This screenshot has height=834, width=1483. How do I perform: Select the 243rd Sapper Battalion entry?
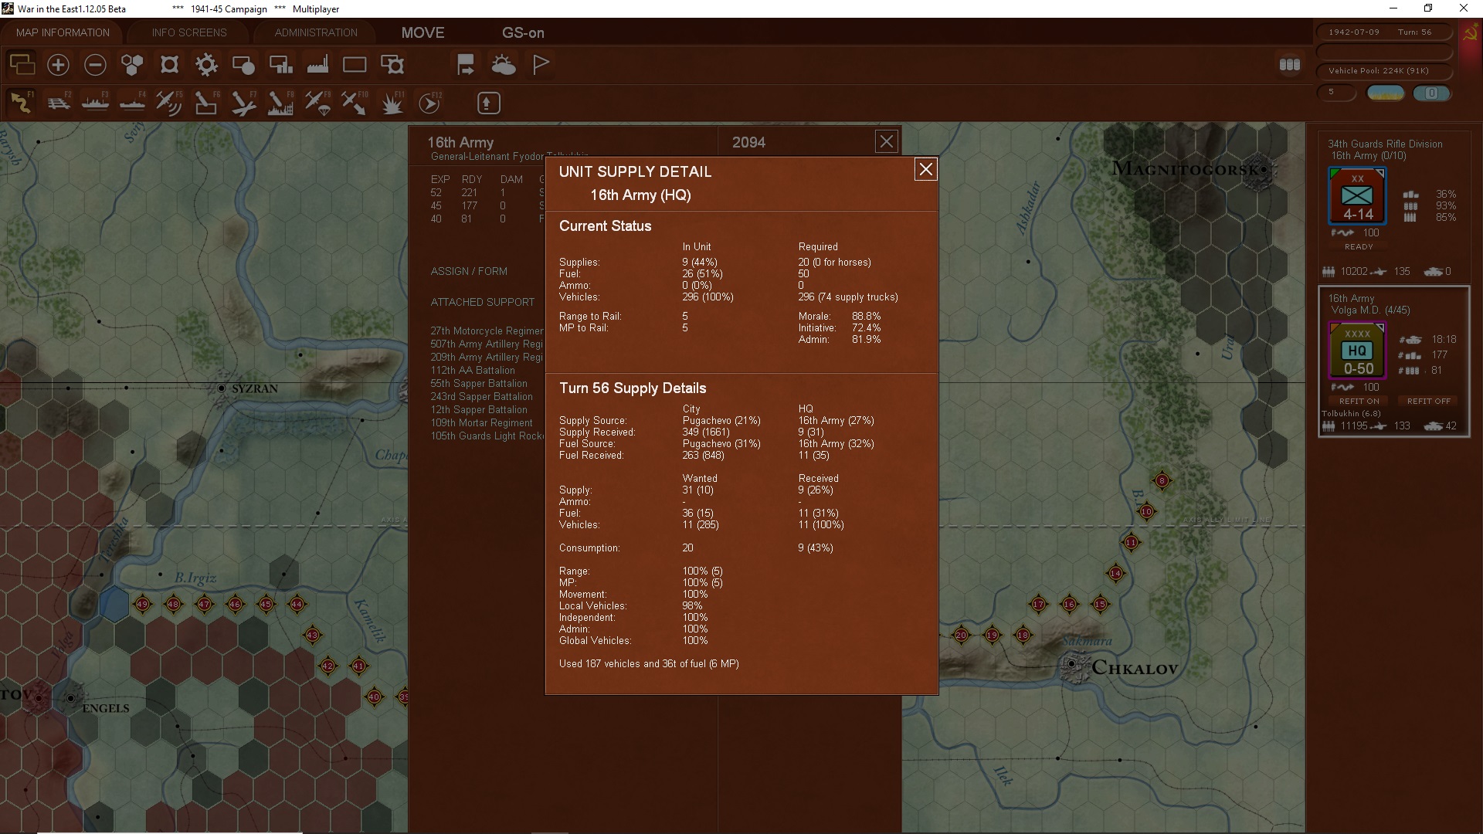click(x=481, y=396)
